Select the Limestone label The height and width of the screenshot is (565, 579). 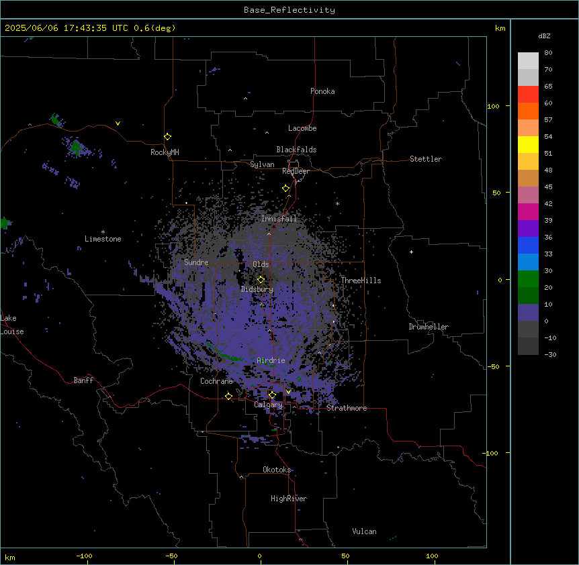point(103,239)
